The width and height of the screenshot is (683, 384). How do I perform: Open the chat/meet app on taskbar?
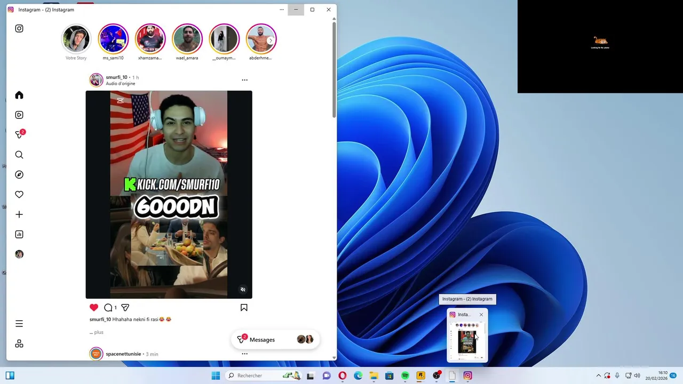click(x=327, y=375)
